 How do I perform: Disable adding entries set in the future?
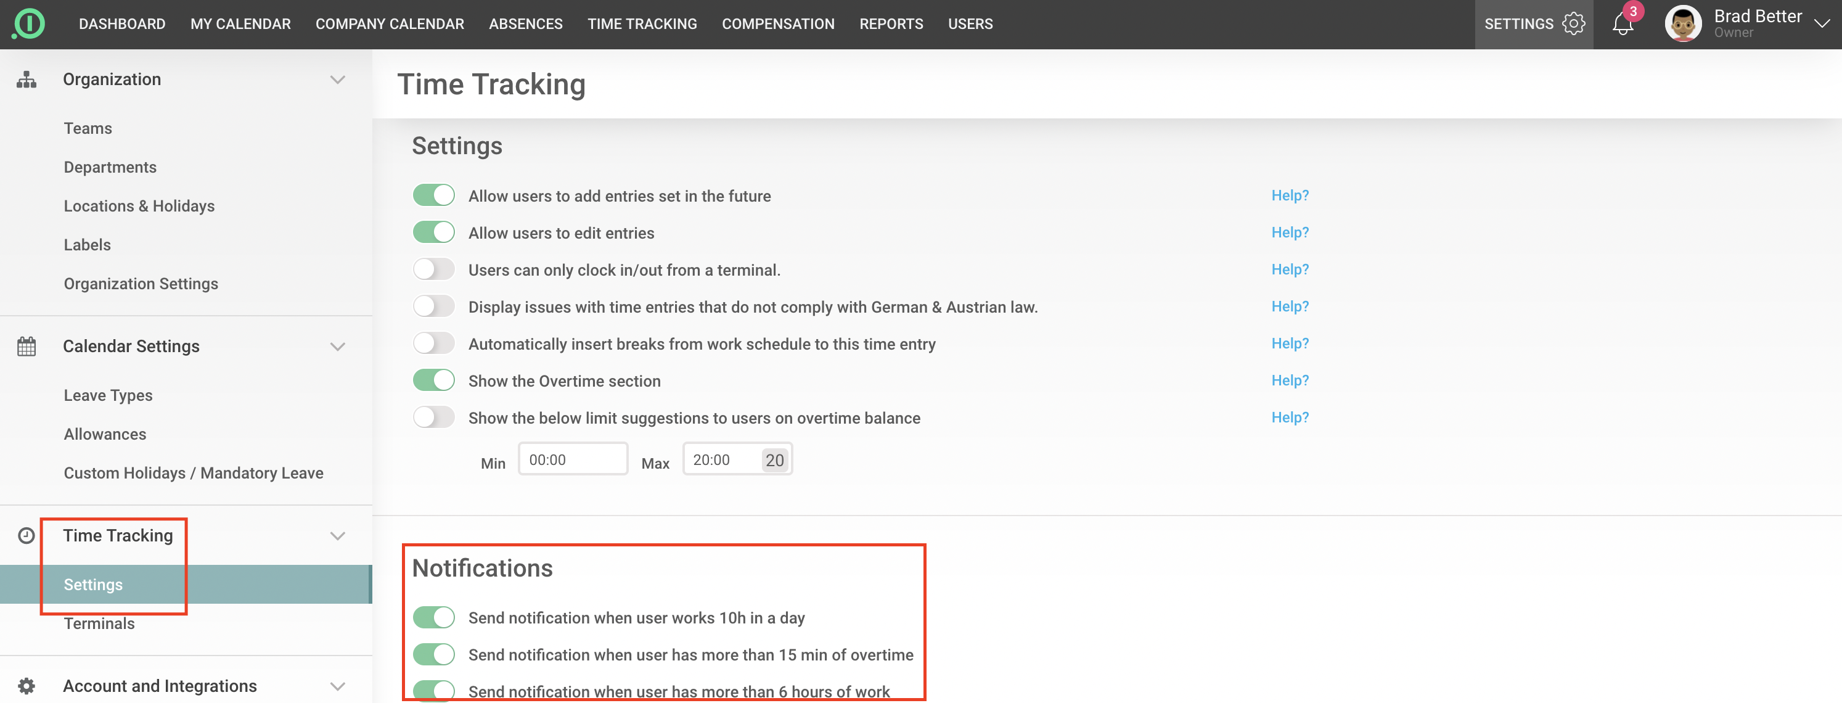click(x=433, y=195)
